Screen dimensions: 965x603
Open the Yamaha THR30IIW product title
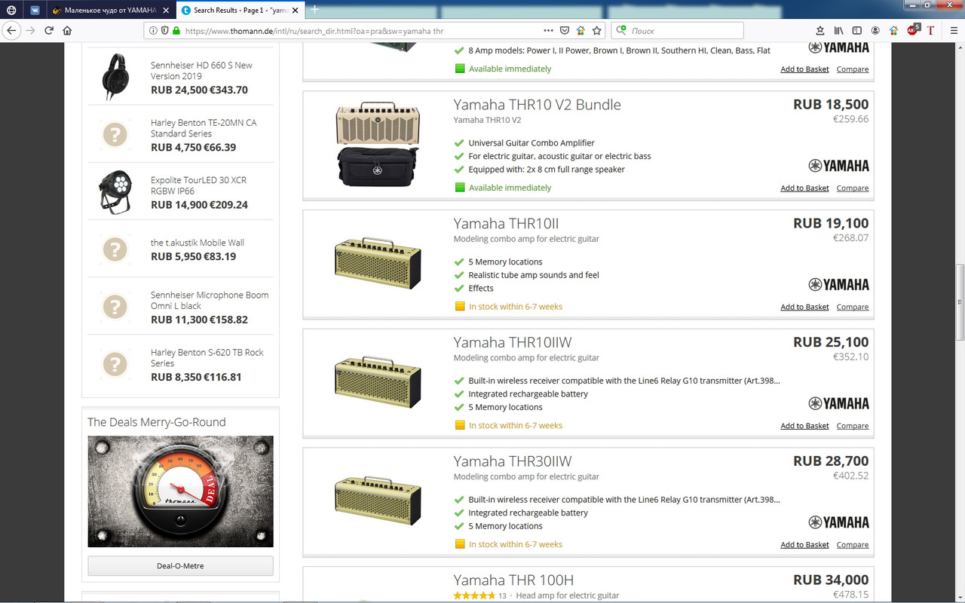tap(513, 462)
